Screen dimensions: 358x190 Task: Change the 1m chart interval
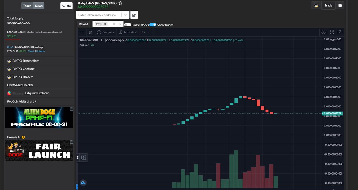(82, 32)
